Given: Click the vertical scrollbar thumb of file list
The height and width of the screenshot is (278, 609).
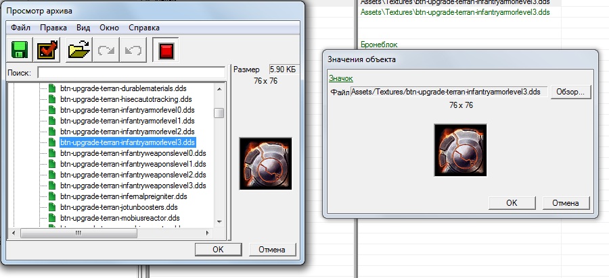Looking at the screenshot, I should click(219, 113).
